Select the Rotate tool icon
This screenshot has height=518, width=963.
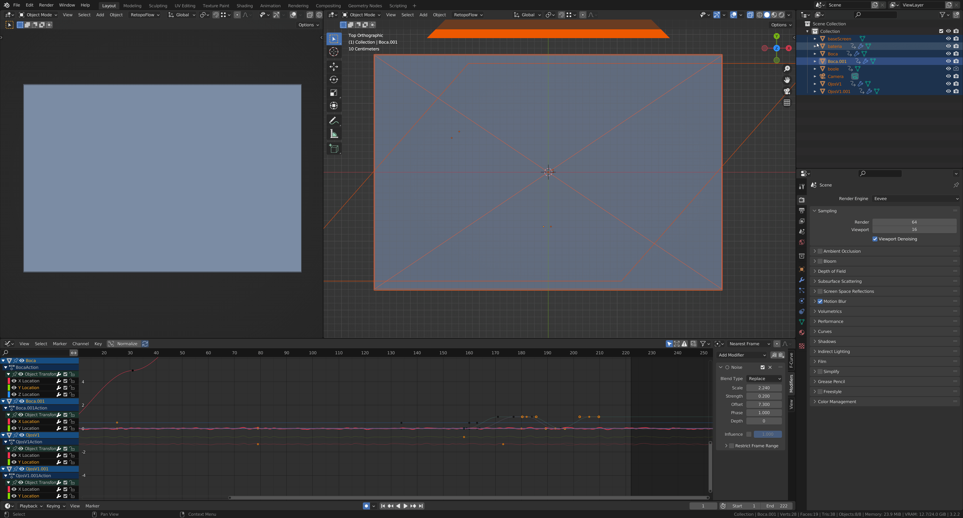pos(334,80)
